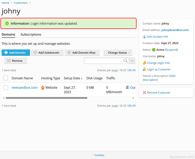Click the magnifying glass search icon

coord(125,61)
